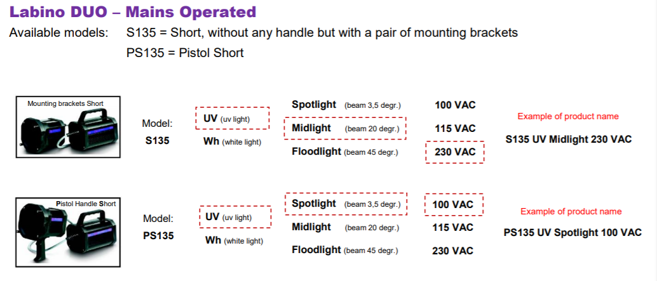The height and width of the screenshot is (281, 657).
Task: Pick 115 VAC voltage in the S135 row
Action: pos(455,128)
